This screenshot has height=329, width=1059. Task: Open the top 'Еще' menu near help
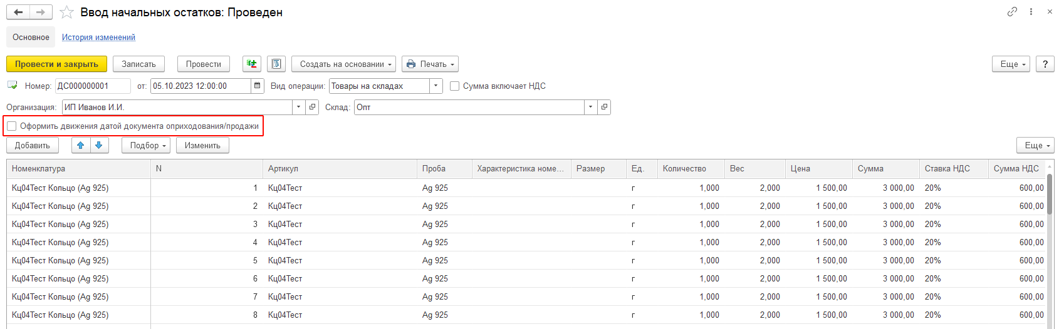(1011, 64)
